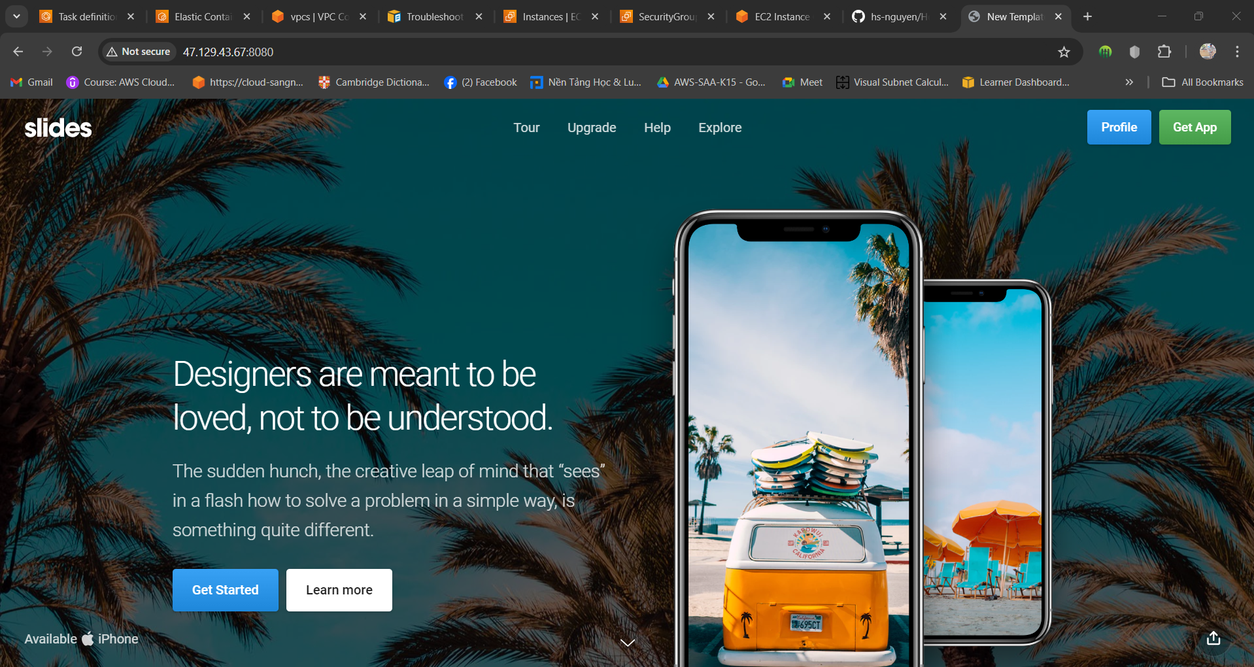Click the green Get App button

[x=1194, y=128]
